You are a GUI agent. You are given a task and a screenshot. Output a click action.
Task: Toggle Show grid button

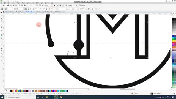61,5
